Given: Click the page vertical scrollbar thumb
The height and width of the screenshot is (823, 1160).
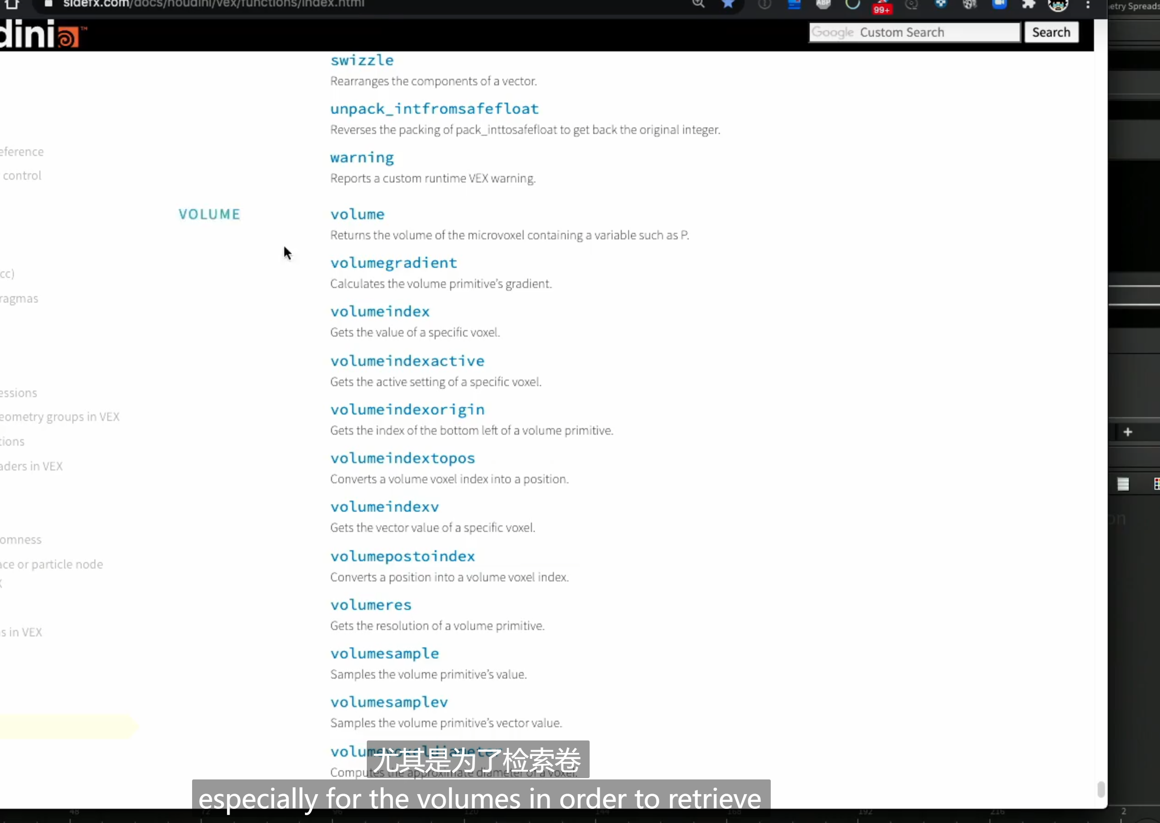Looking at the screenshot, I should (x=1101, y=789).
